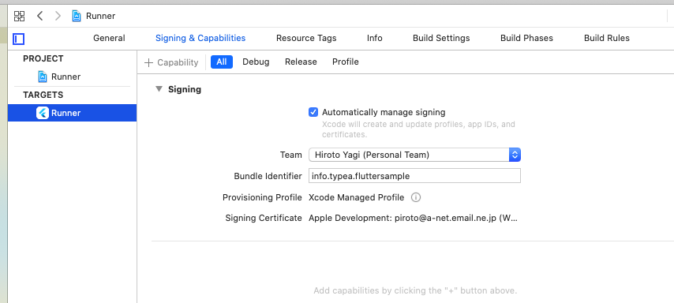Switch to Resource Tags tab

306,38
